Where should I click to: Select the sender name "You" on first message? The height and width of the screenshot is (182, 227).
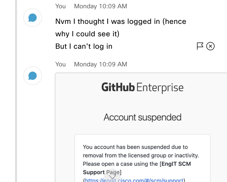[x=60, y=6]
